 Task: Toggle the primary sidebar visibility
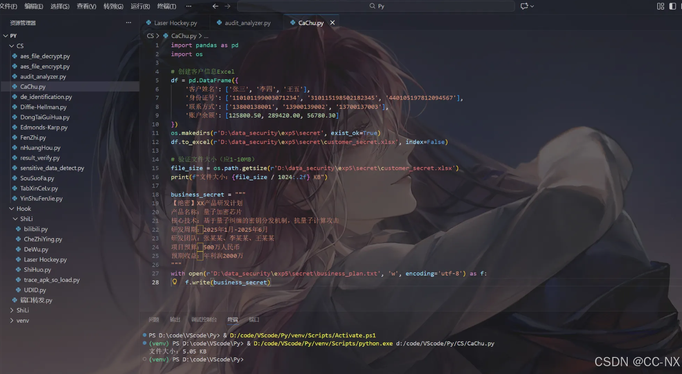pos(672,6)
